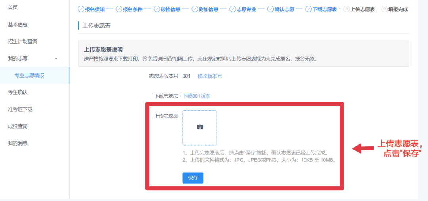Click step number 9 circle icon
This screenshot has height=201, width=428.
(384, 9)
